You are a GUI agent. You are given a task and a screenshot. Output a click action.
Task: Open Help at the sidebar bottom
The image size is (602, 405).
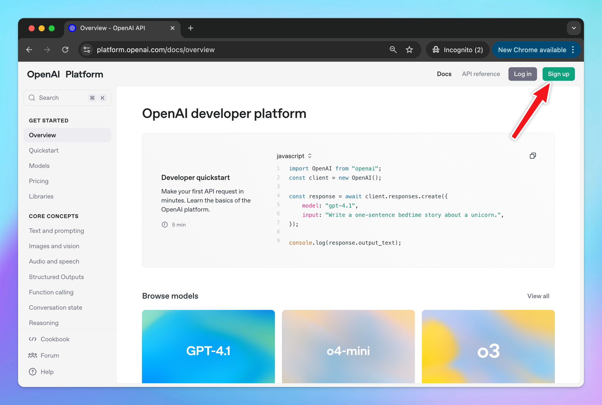point(47,371)
